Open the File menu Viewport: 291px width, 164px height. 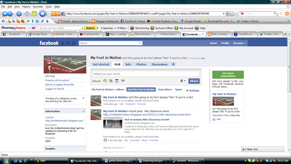pos(3,7)
